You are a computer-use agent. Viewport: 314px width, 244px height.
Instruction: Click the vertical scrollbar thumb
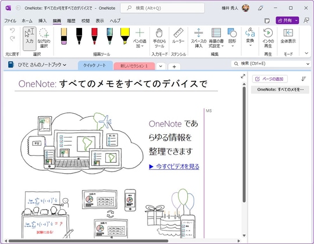(x=244, y=145)
